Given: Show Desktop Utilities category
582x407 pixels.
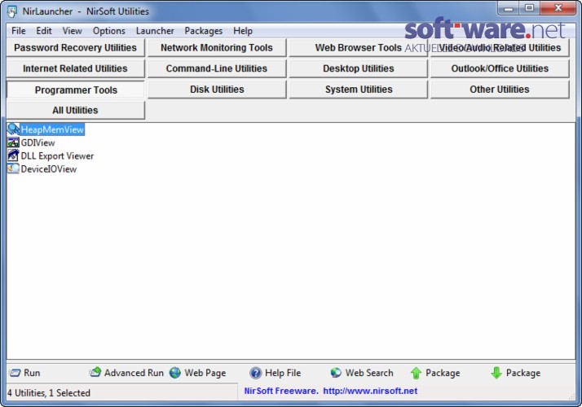Looking at the screenshot, I should [358, 68].
